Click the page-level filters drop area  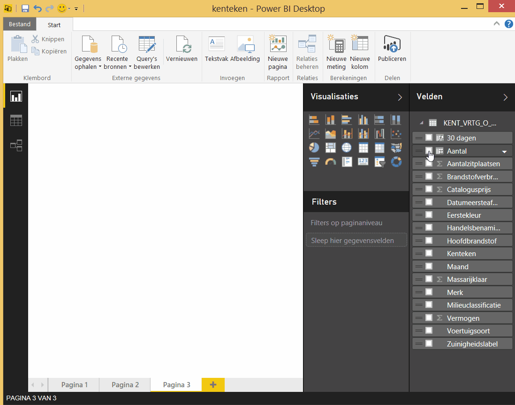click(356, 240)
